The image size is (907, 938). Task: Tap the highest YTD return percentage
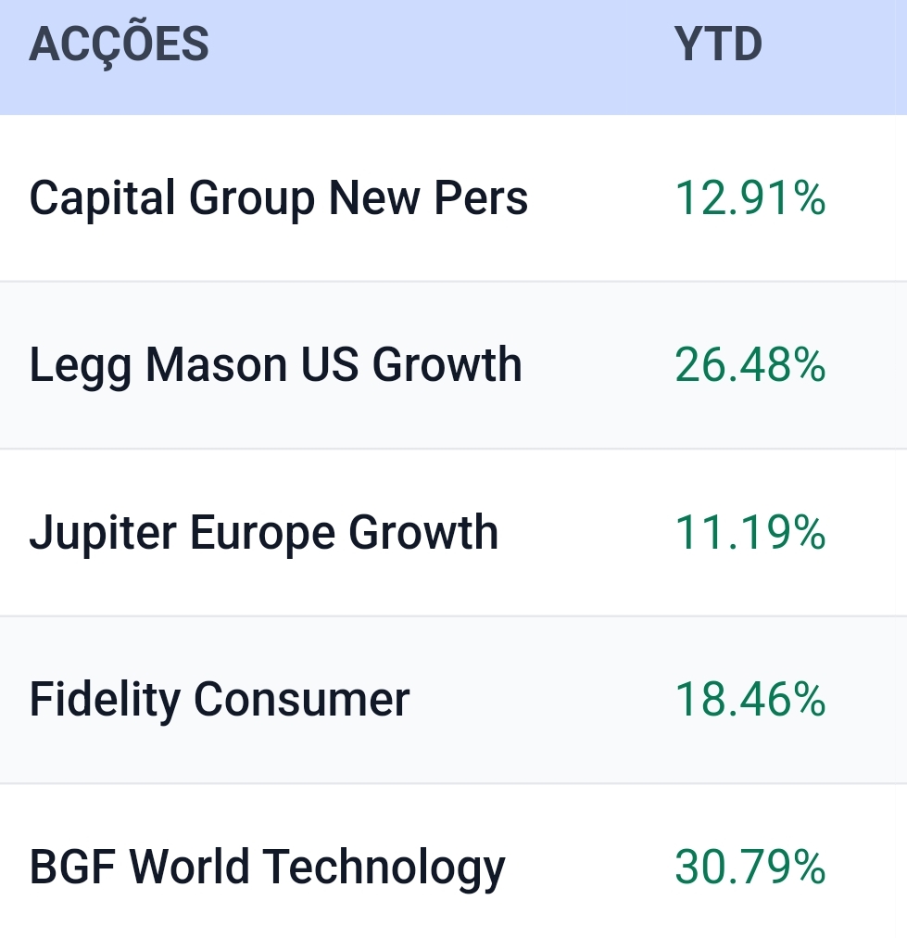point(750,868)
